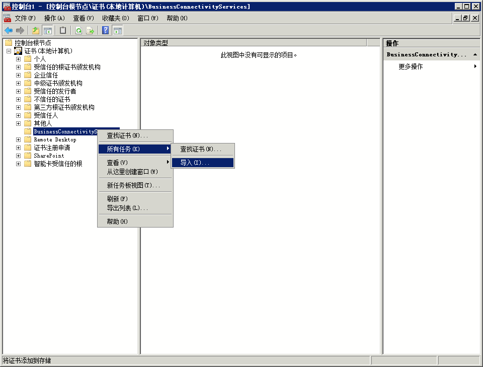Viewport: 483px width, 367px height.
Task: Choose 刷新(F) in the context menu
Action: coord(135,199)
